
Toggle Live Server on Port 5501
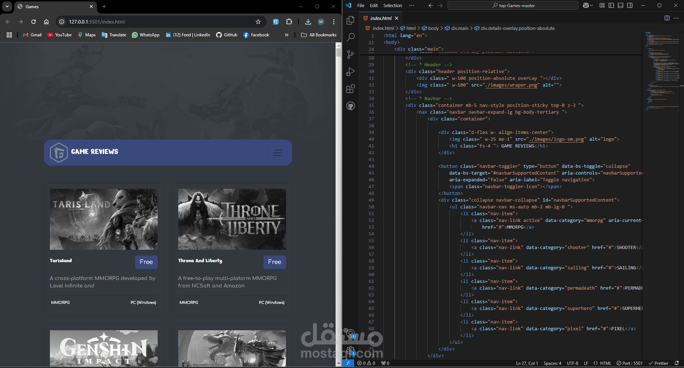[629, 363]
